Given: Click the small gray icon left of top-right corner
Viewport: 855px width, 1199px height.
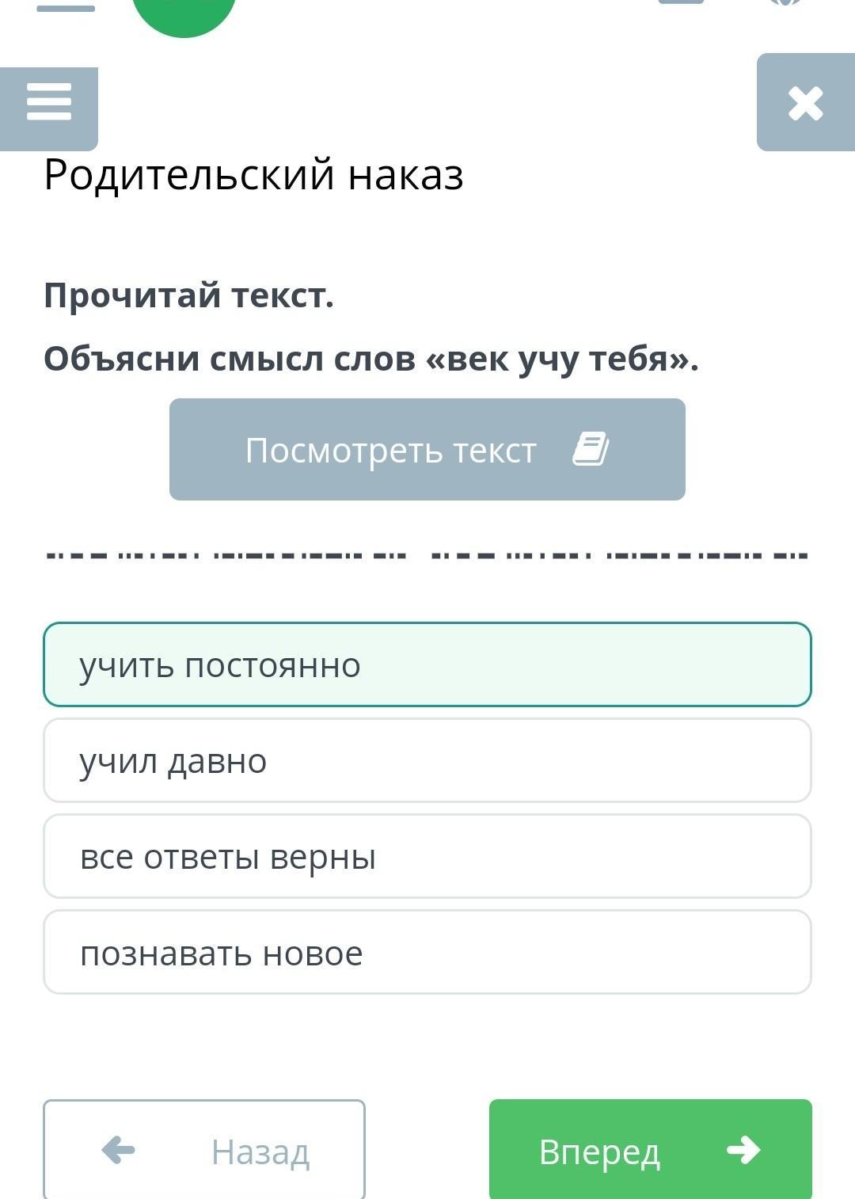Looking at the screenshot, I should click(681, 2).
